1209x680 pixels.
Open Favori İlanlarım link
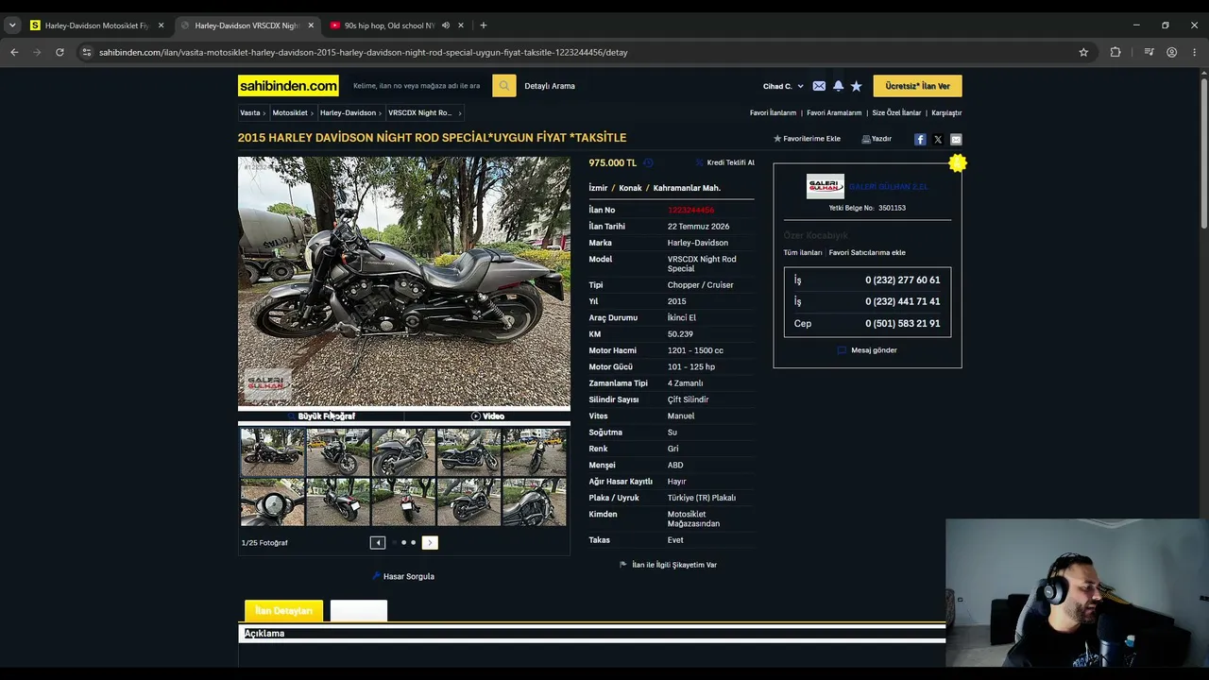[x=773, y=112]
